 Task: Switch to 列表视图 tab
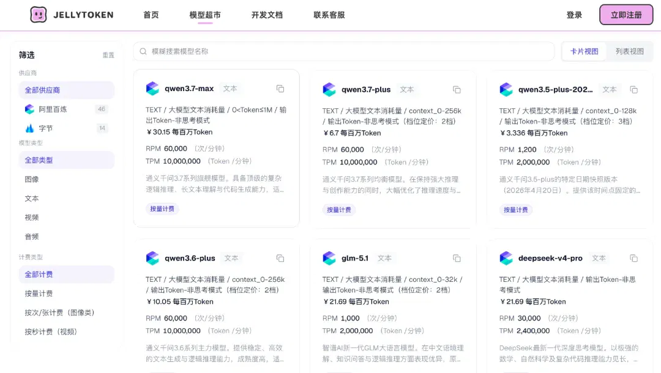[x=629, y=51]
